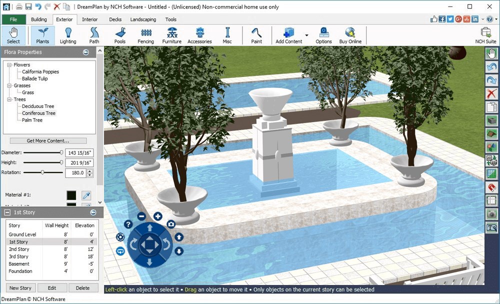Switch to the Interior tab

89,19
